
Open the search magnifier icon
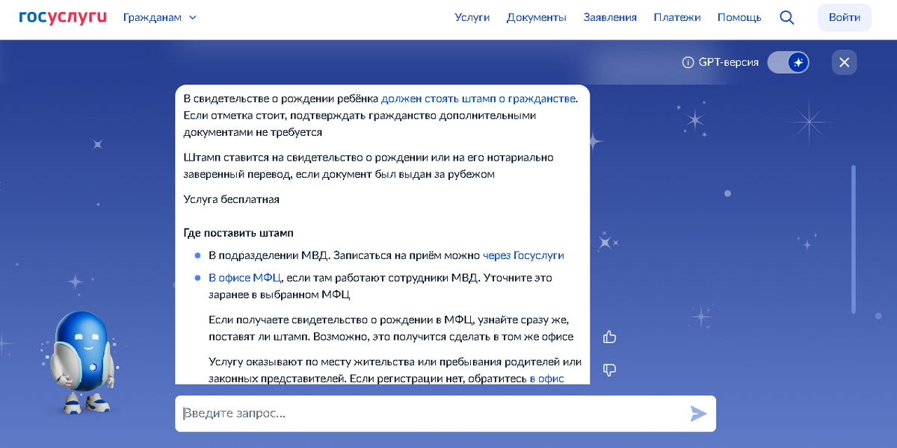point(786,17)
